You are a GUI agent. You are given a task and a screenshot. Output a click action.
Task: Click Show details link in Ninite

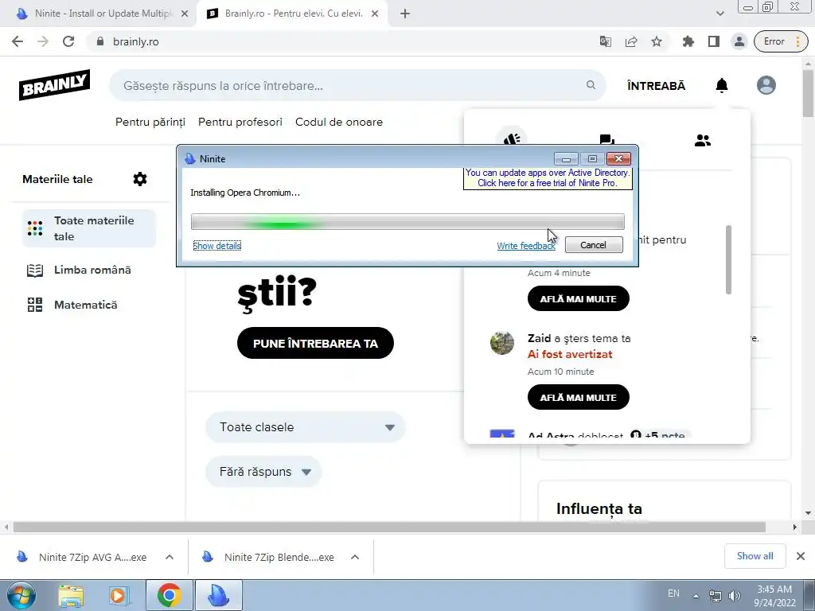pos(216,246)
